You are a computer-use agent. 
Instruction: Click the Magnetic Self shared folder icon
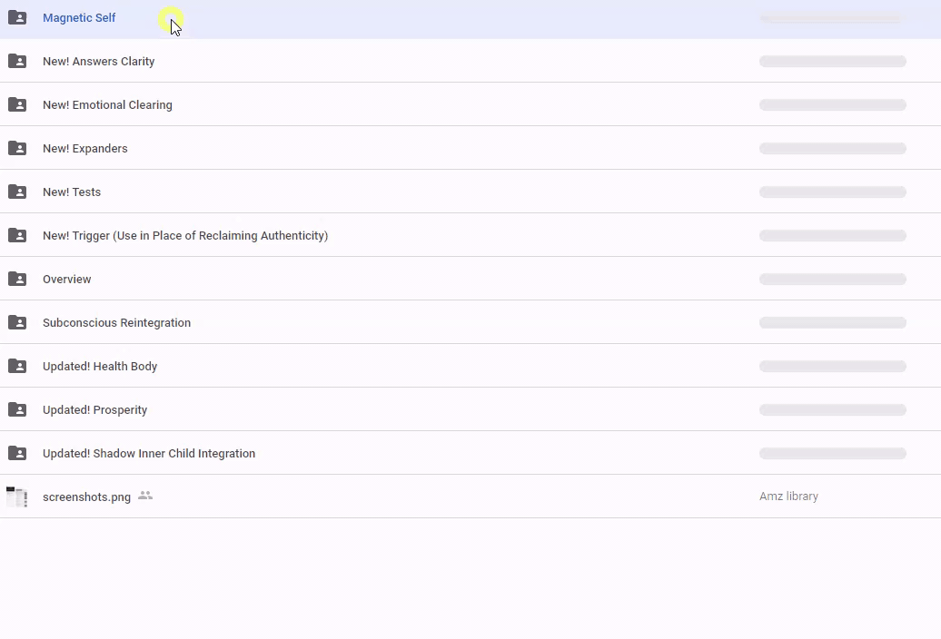(17, 17)
